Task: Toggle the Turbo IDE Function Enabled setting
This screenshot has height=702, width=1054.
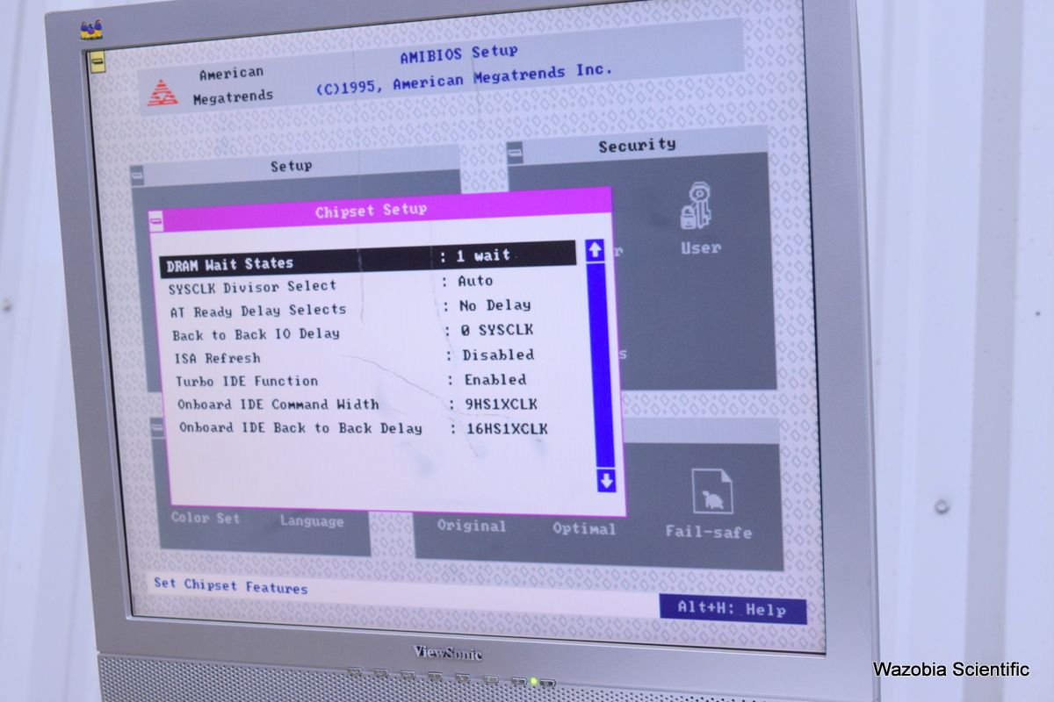Action: [x=495, y=380]
